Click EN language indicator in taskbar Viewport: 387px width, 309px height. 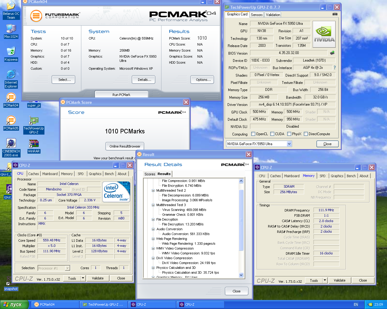[x=356, y=304]
